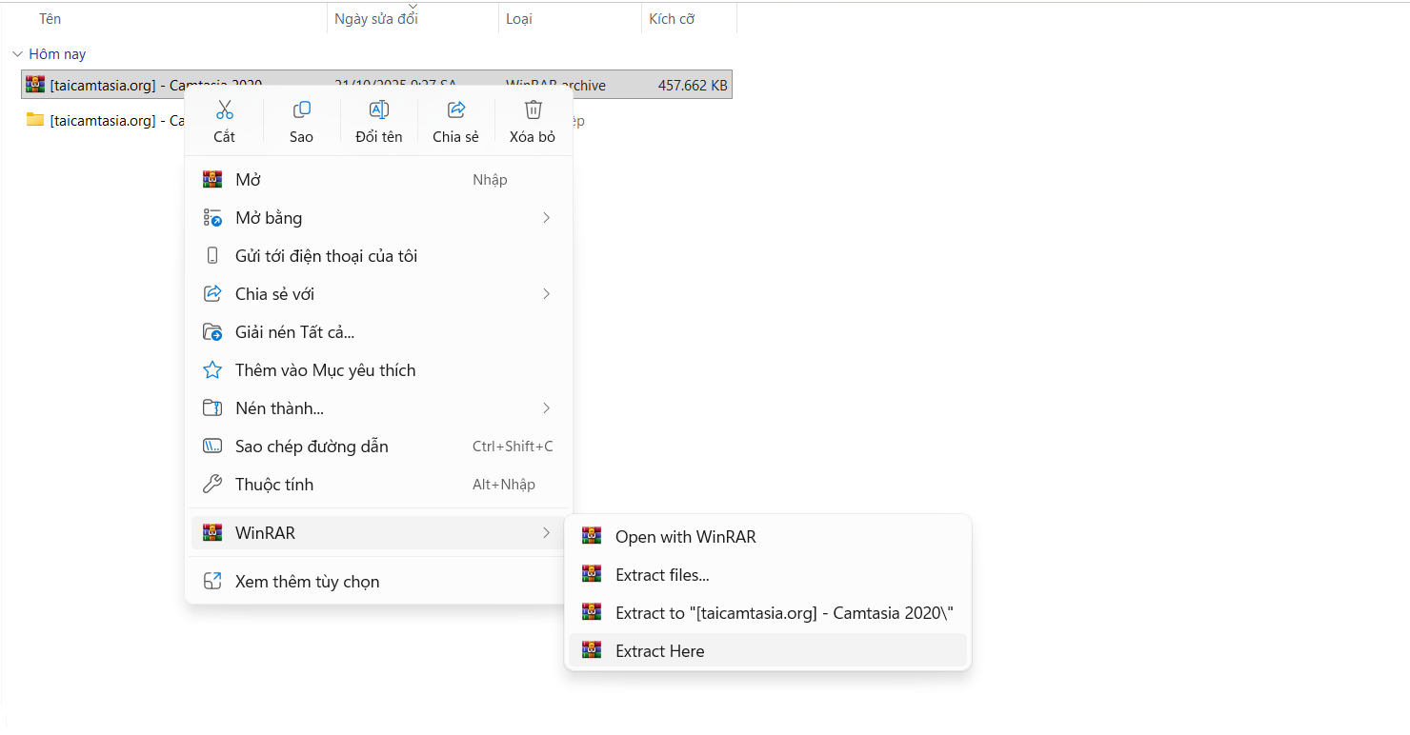Expand the Mở bằng submenu arrow
The image size is (1410, 735).
coord(546,218)
